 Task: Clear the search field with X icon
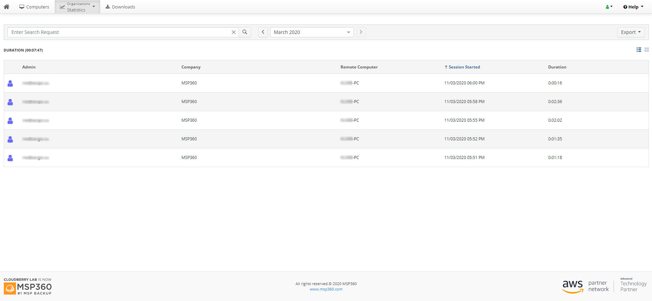tap(234, 32)
